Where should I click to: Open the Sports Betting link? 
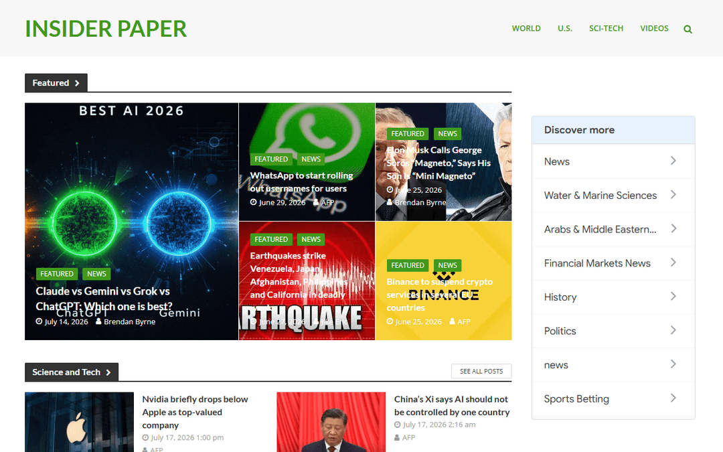[x=576, y=399]
